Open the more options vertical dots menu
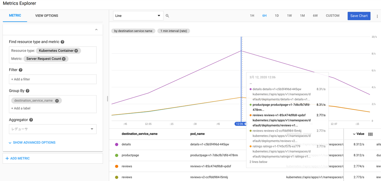Screen dimensions: 381x181 [x=377, y=16]
